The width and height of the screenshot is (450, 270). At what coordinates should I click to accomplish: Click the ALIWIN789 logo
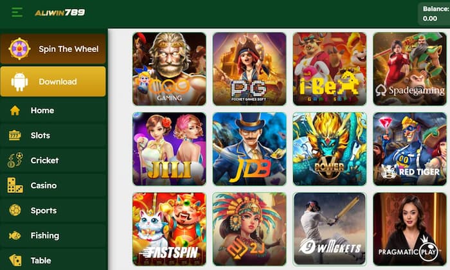(x=60, y=12)
